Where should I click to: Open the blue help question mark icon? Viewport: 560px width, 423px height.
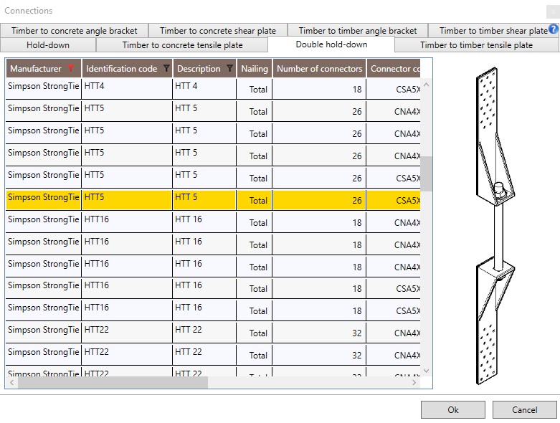pyautogui.click(x=554, y=29)
